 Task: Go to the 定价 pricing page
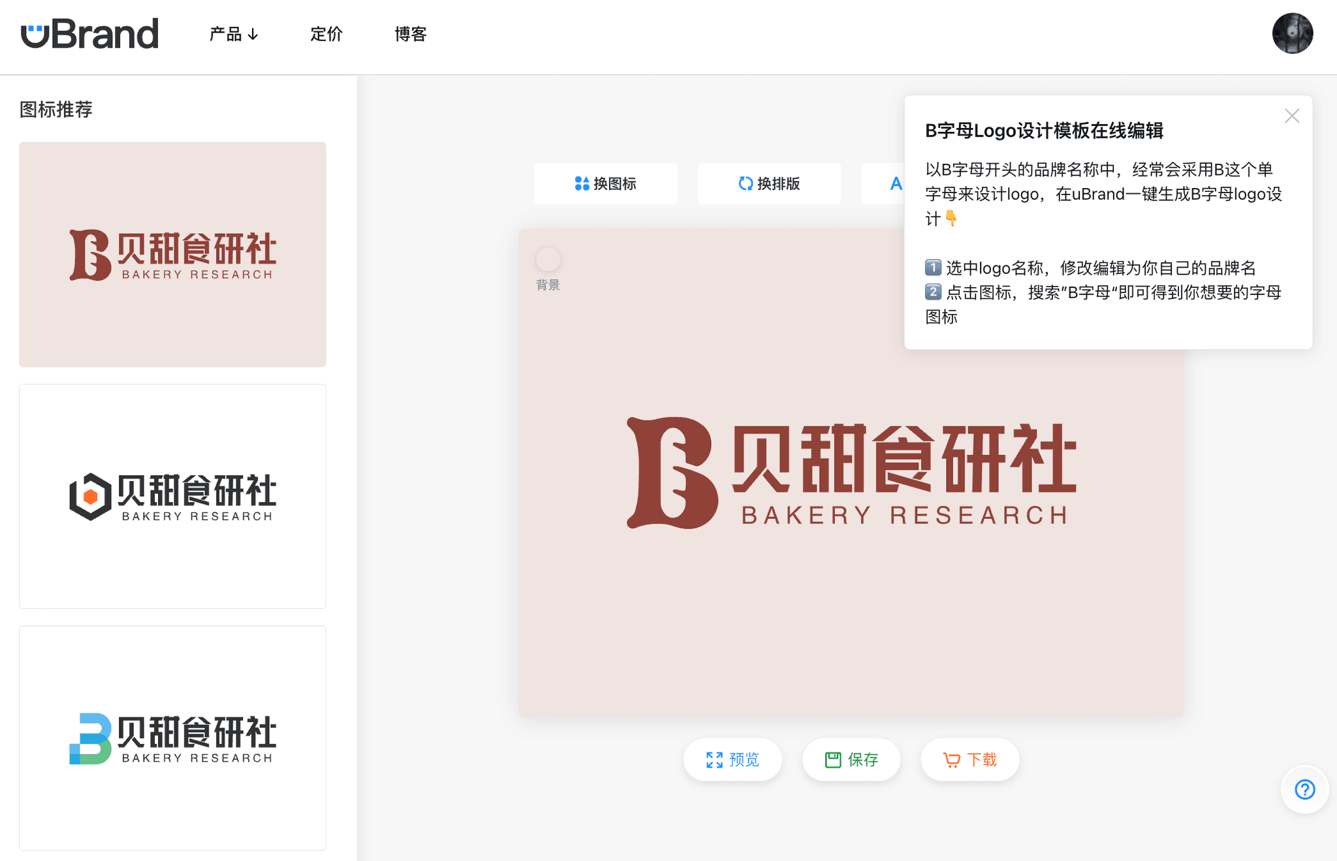(x=326, y=35)
